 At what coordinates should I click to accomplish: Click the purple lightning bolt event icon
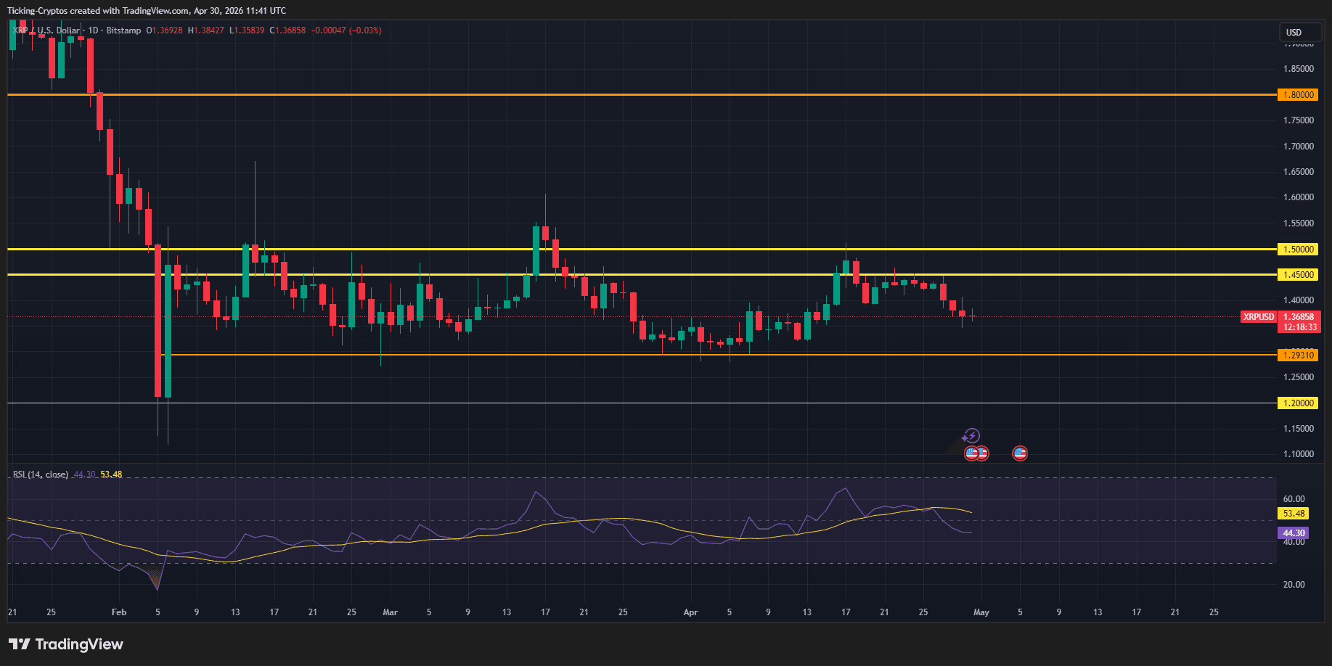click(x=972, y=436)
